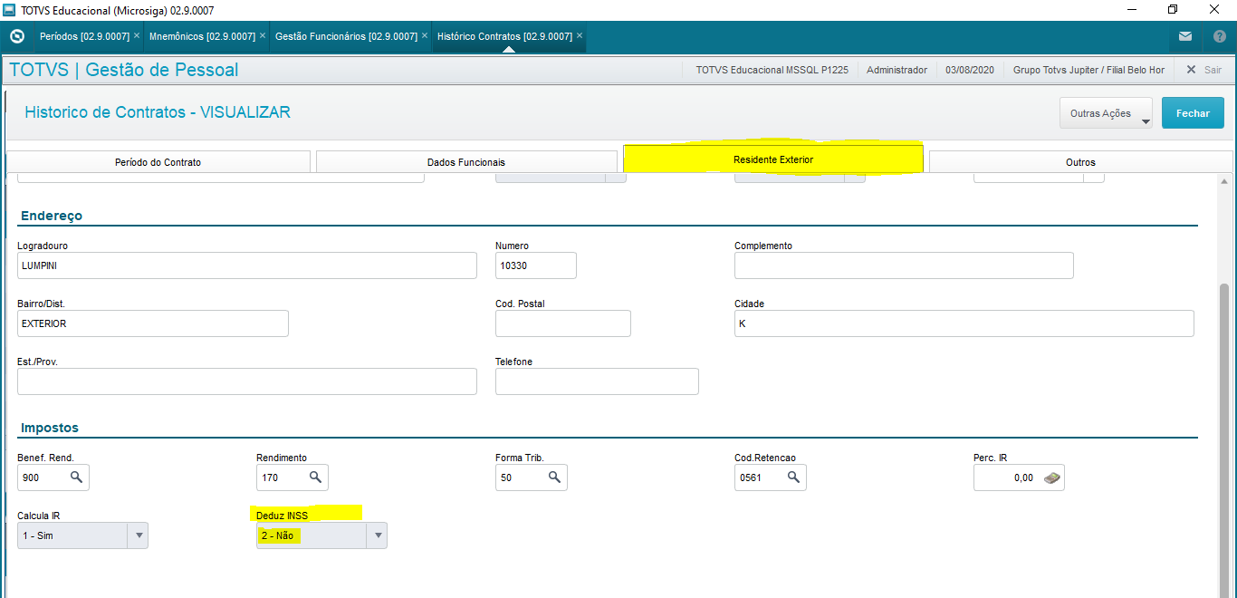Click the Bairro/Dist. field
The height and width of the screenshot is (598, 1237).
pos(153,323)
